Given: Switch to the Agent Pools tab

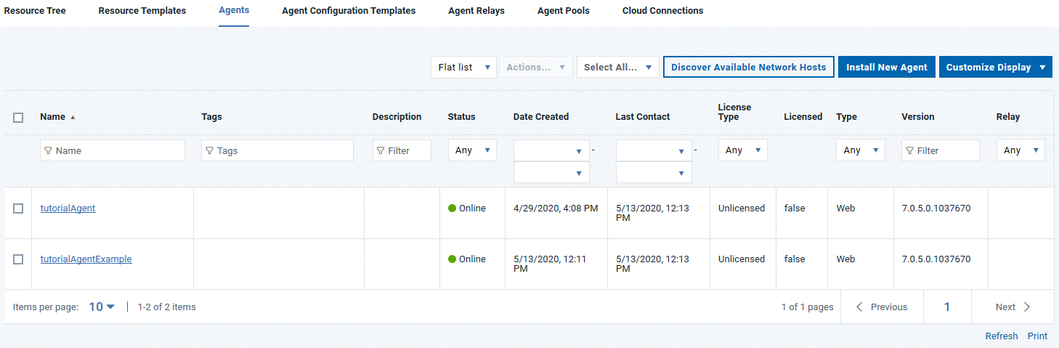Looking at the screenshot, I should point(563,11).
